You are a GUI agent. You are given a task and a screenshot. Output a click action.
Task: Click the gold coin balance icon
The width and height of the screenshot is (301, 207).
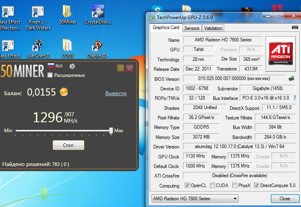63,92
